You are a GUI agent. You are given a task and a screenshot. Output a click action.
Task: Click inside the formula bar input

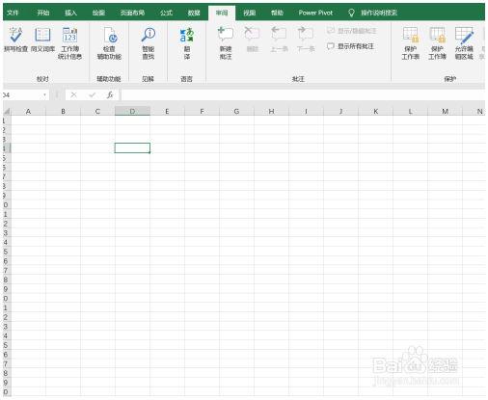tap(302, 94)
